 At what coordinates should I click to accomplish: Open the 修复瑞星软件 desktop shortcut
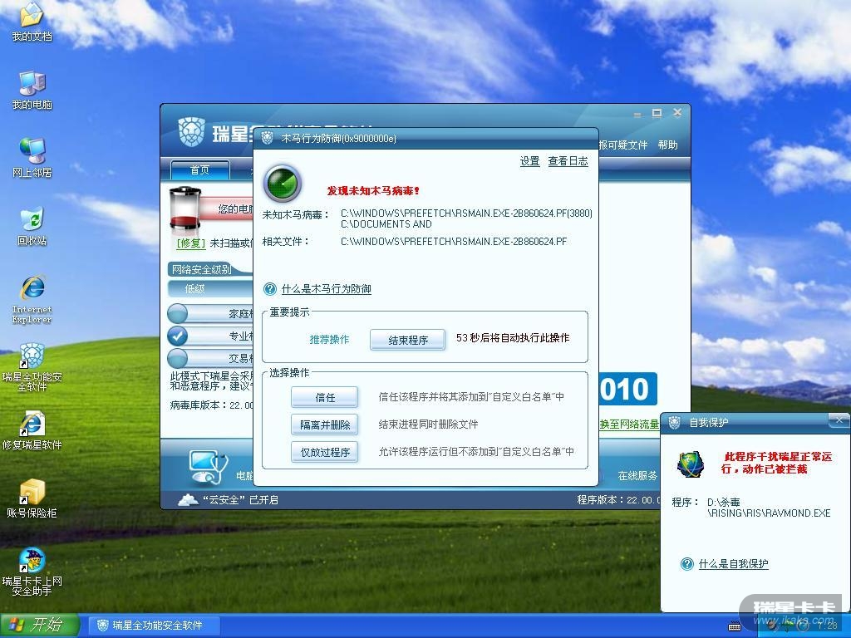32,431
